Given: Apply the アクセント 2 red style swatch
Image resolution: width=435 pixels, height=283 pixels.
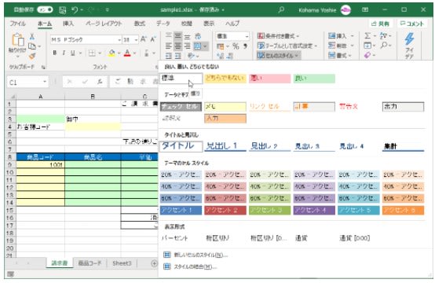Looking at the screenshot, I should tap(225, 210).
